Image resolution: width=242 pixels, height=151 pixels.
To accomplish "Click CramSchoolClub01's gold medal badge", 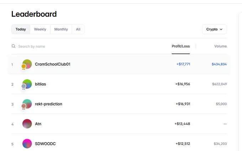I will 23,67.
